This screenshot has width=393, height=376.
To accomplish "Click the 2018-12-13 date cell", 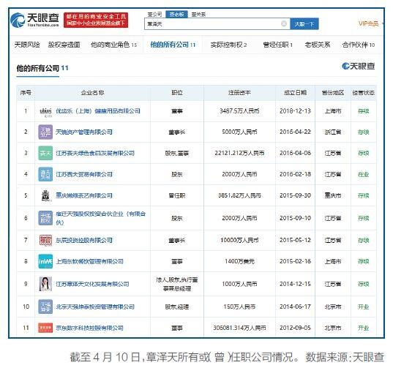I will [x=295, y=111].
